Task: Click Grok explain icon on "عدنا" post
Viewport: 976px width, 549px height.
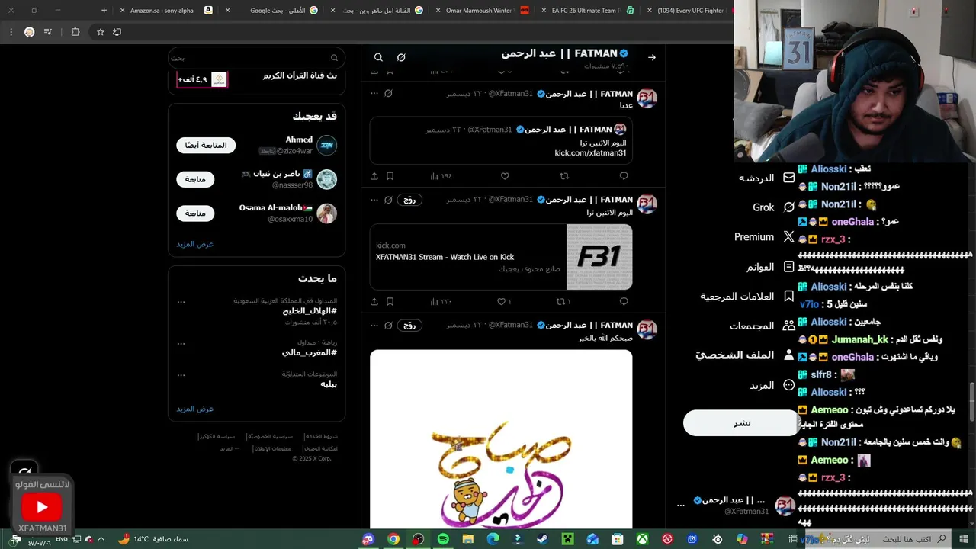Action: pyautogui.click(x=388, y=93)
